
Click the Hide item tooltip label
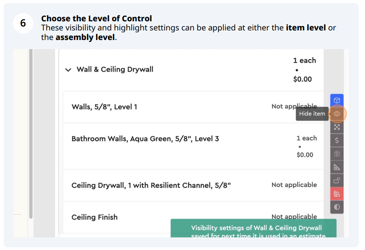[312, 114]
